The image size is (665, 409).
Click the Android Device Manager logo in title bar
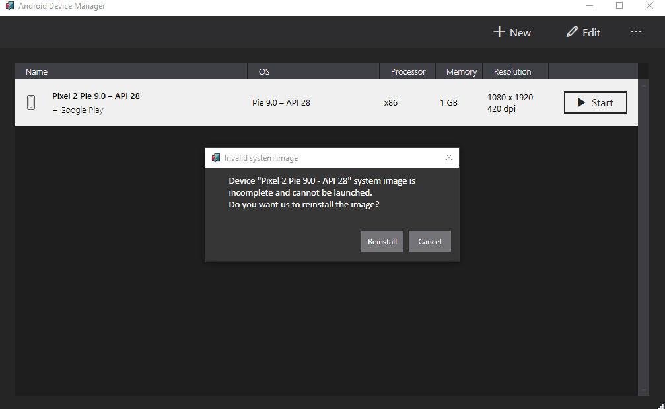click(x=9, y=5)
